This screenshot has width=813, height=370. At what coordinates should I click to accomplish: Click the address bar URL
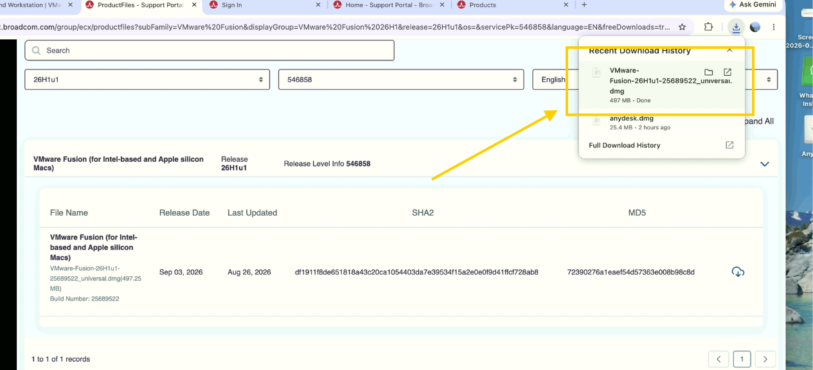click(x=335, y=27)
